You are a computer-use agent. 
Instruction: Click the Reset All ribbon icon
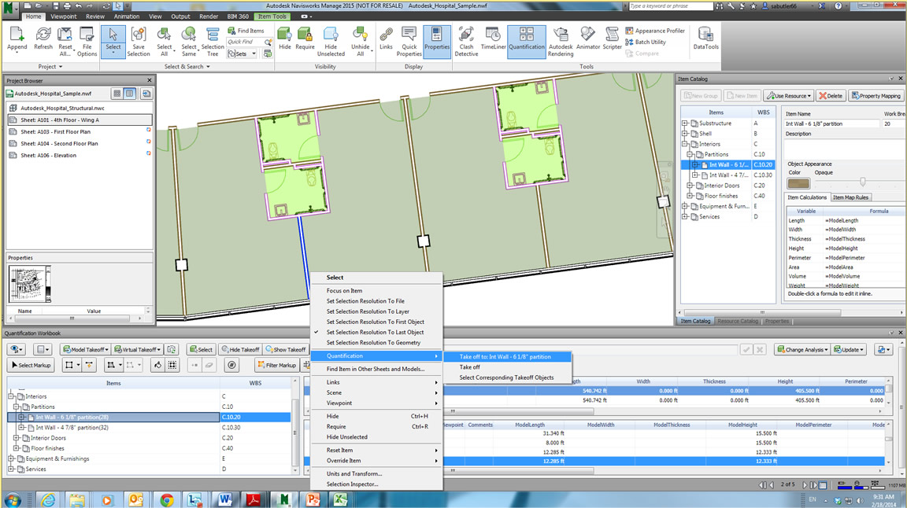[x=65, y=42]
